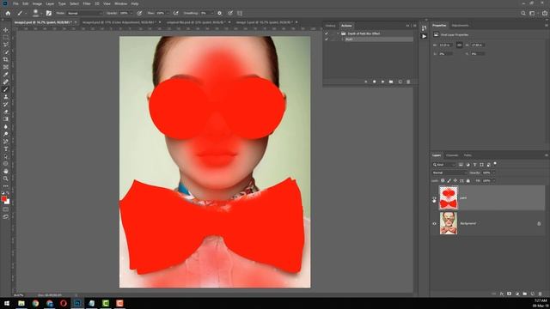Switch to the History tab

pyautogui.click(x=330, y=26)
